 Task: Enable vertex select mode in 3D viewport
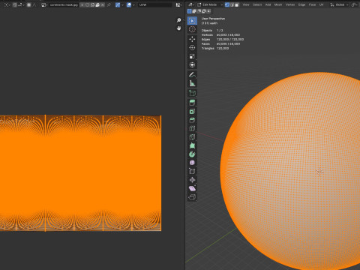pos(227,4)
